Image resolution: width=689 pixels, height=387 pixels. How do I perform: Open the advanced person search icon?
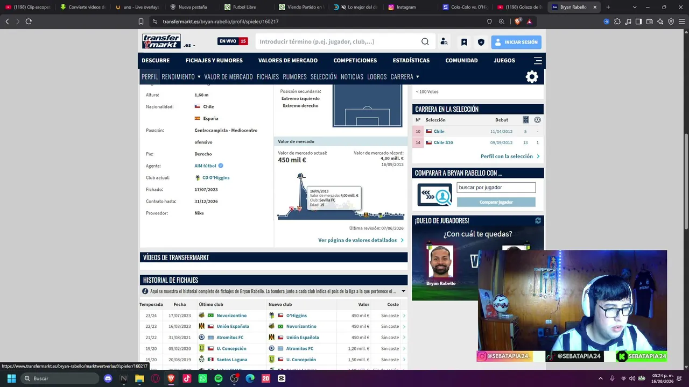click(x=444, y=42)
